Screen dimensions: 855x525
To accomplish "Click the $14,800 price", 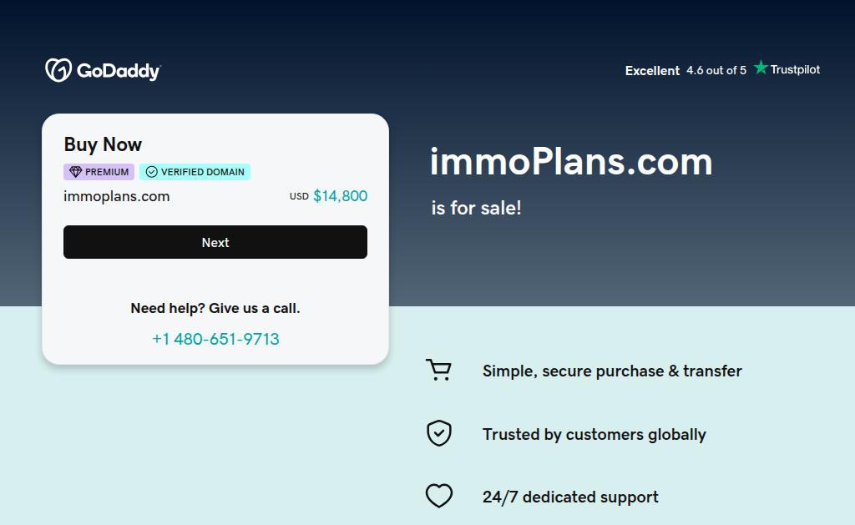I will tap(341, 195).
